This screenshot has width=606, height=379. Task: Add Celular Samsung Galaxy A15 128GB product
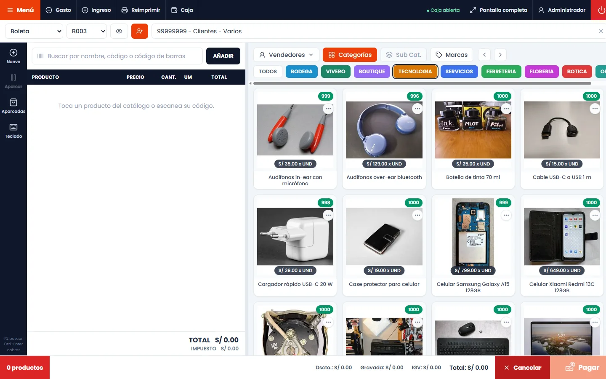[x=473, y=246]
